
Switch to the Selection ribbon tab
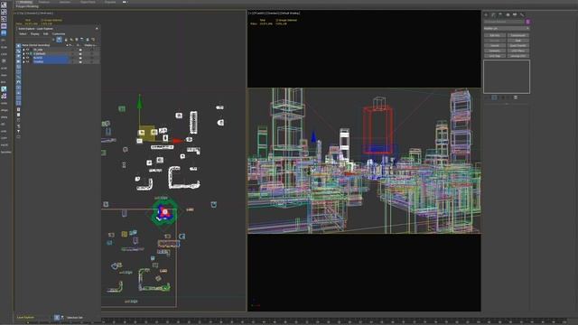pos(65,2)
